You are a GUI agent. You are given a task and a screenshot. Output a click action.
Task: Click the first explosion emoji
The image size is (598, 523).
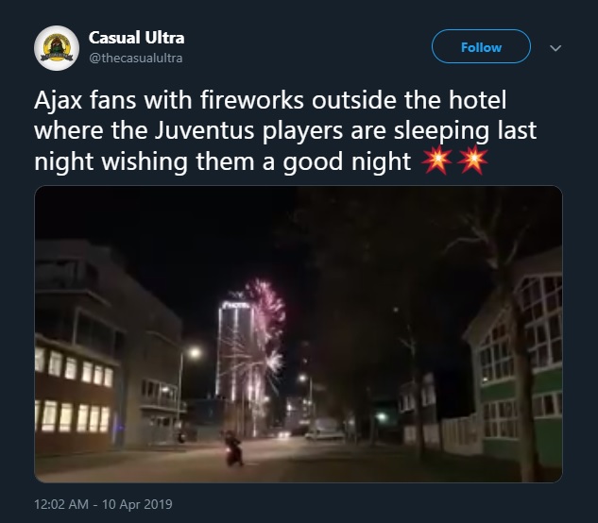(436, 160)
